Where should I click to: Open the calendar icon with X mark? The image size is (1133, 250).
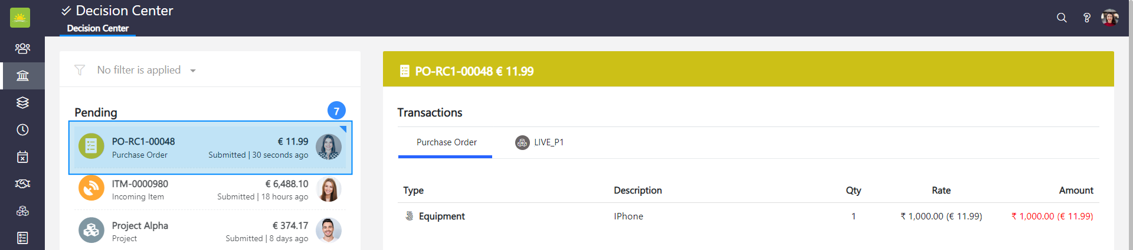(x=22, y=157)
